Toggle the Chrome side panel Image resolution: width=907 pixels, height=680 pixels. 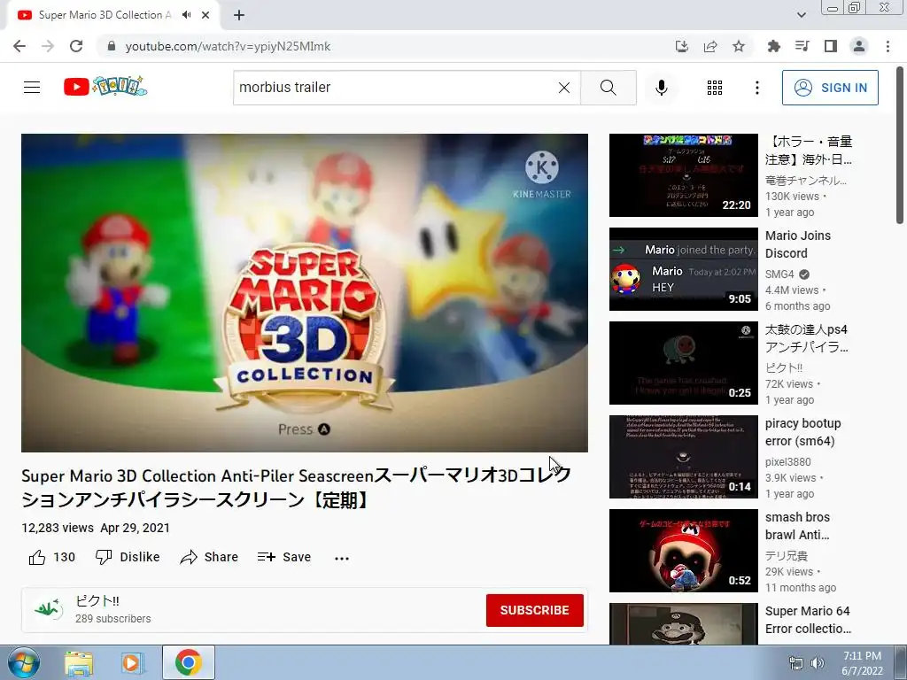click(831, 46)
